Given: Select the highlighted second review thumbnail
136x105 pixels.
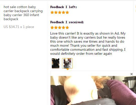Looking at the screenshot, I should pos(67,63).
